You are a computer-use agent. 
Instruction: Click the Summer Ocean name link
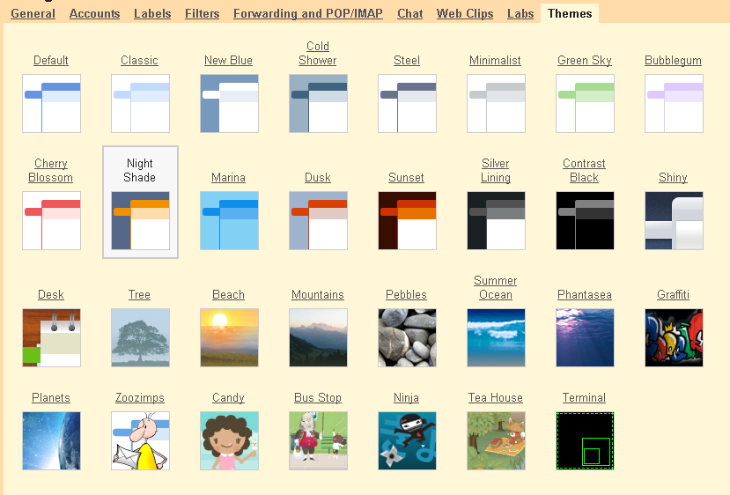496,287
